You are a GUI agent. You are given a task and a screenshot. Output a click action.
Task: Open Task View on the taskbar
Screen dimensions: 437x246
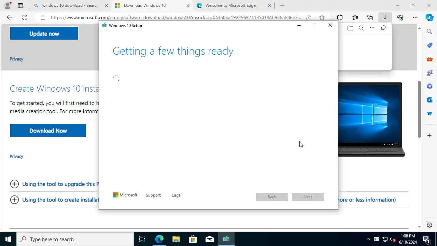(x=142, y=239)
